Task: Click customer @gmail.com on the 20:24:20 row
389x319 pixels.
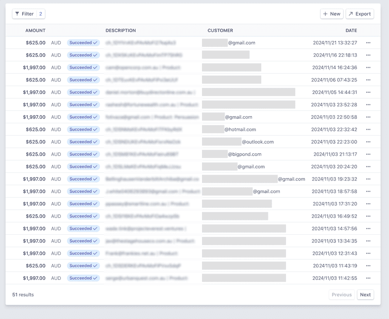Action: point(251,167)
